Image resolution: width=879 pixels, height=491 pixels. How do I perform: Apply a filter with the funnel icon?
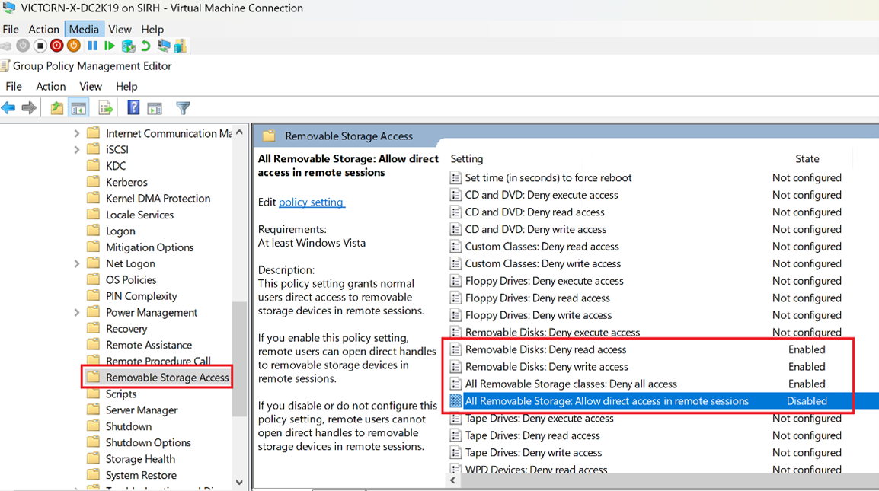coord(183,107)
